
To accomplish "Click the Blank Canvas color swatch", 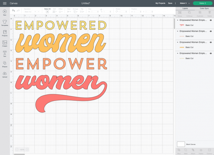I will (181, 144).
